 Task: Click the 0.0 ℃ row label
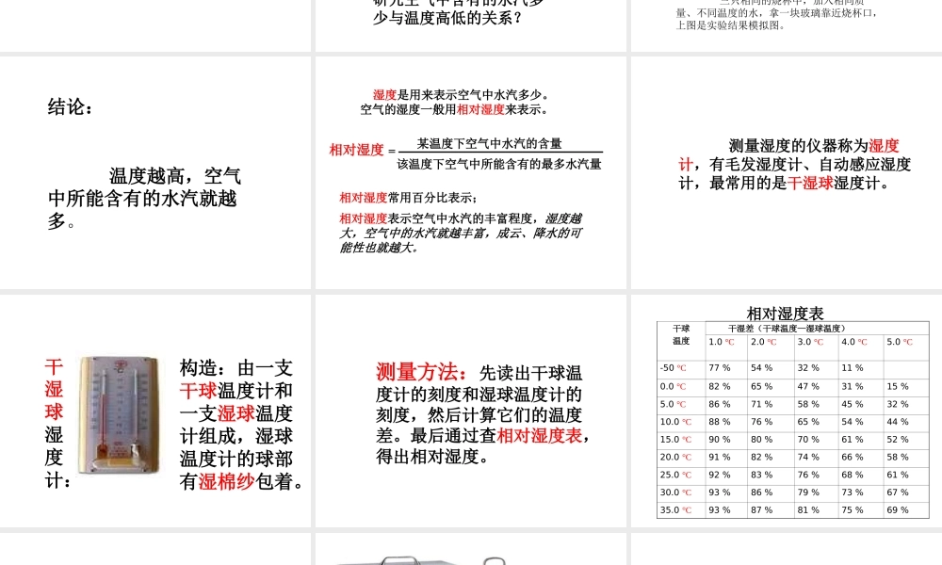[673, 386]
